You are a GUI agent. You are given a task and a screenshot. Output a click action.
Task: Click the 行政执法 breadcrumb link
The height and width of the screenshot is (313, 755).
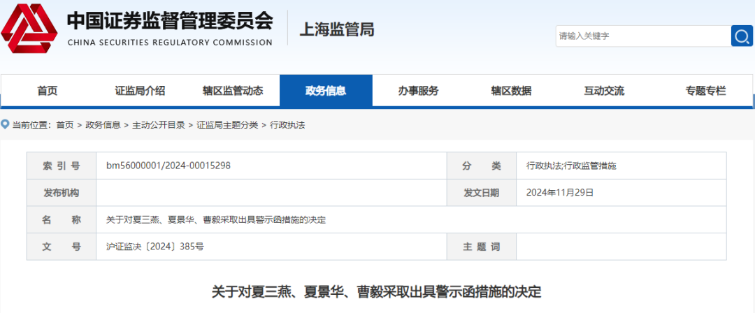pos(287,125)
